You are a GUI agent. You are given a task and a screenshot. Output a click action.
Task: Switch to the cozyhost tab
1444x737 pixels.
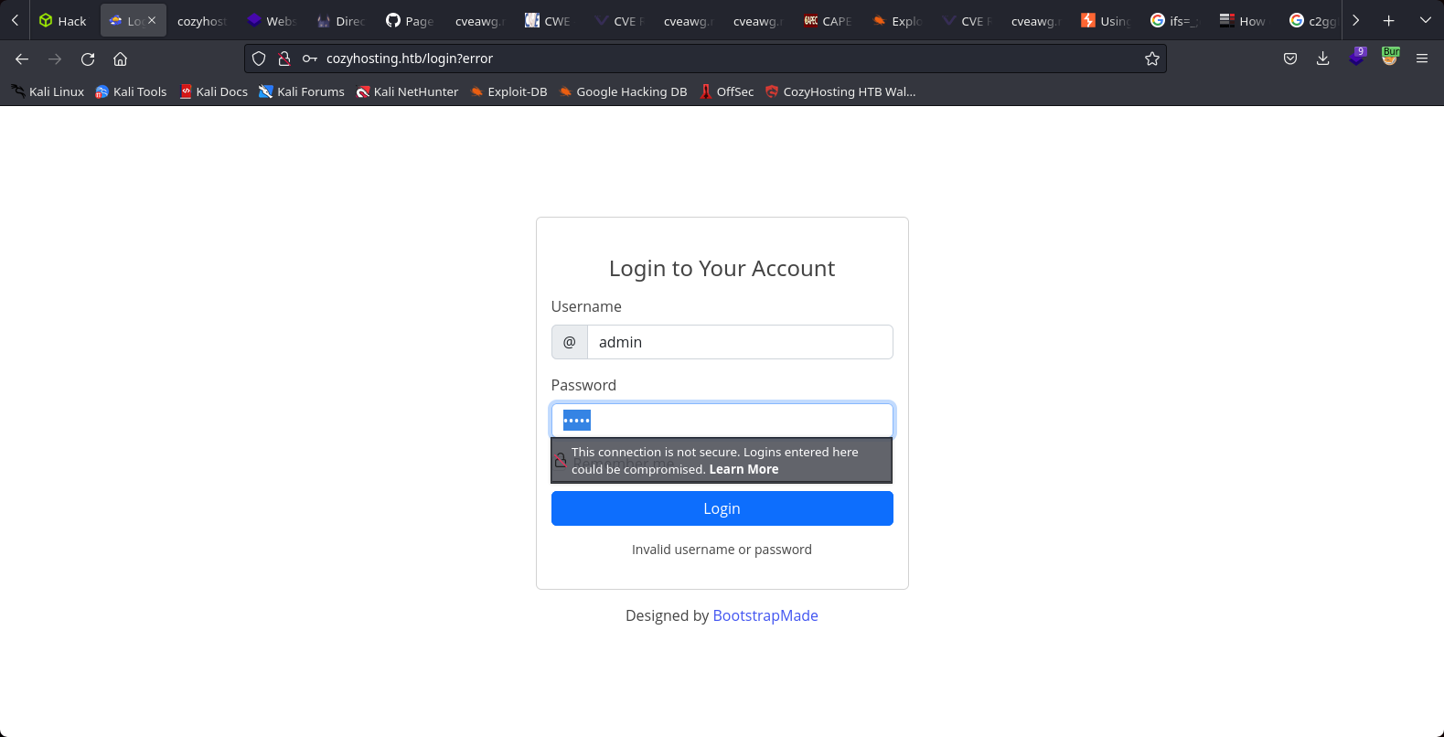(x=201, y=20)
